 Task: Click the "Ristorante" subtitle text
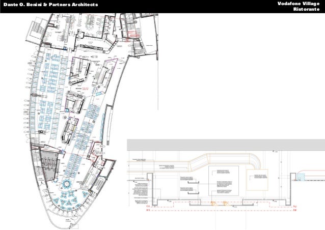[x=306, y=9]
